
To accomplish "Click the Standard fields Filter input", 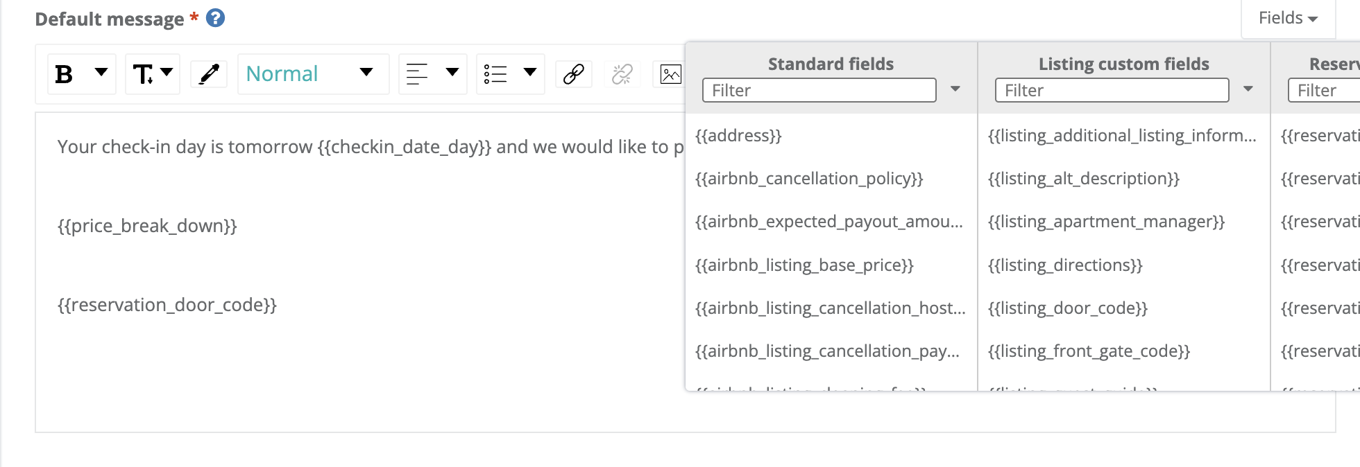I will pos(819,90).
